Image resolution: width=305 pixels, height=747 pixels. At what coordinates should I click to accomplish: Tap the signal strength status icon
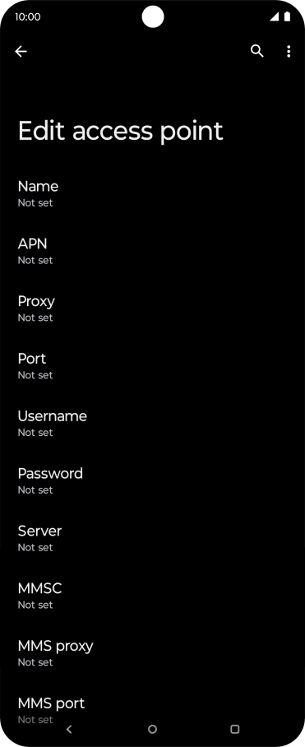click(274, 16)
